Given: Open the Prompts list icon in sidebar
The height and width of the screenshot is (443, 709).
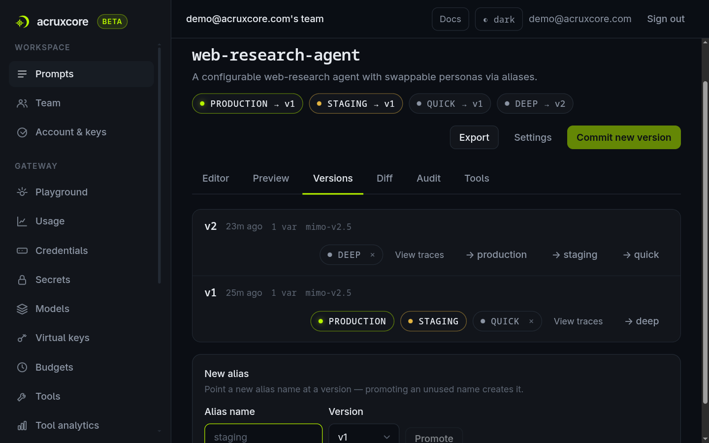Looking at the screenshot, I should point(22,74).
